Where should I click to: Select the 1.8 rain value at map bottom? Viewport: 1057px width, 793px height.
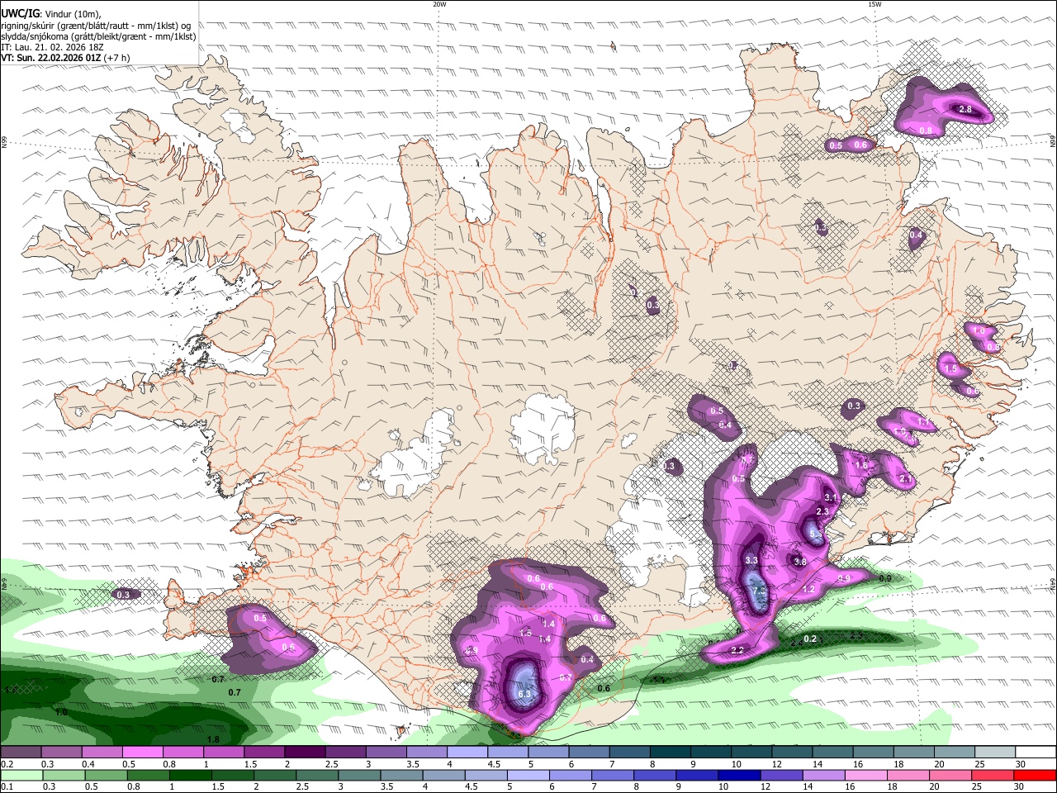213,739
